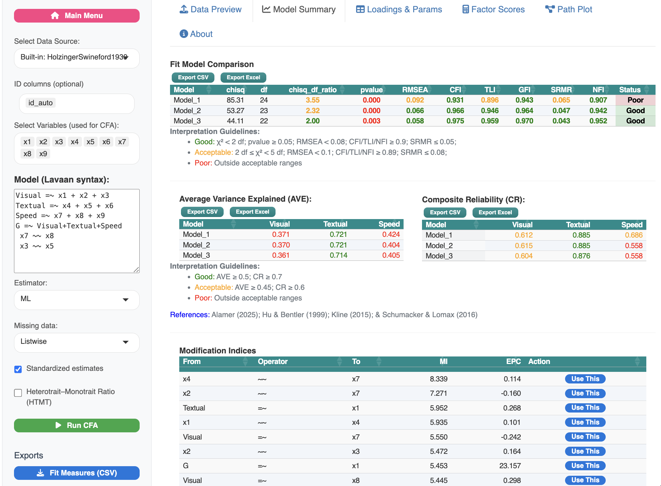Click the download icon on Fit Measures
This screenshot has width=661, height=486.
(41, 473)
